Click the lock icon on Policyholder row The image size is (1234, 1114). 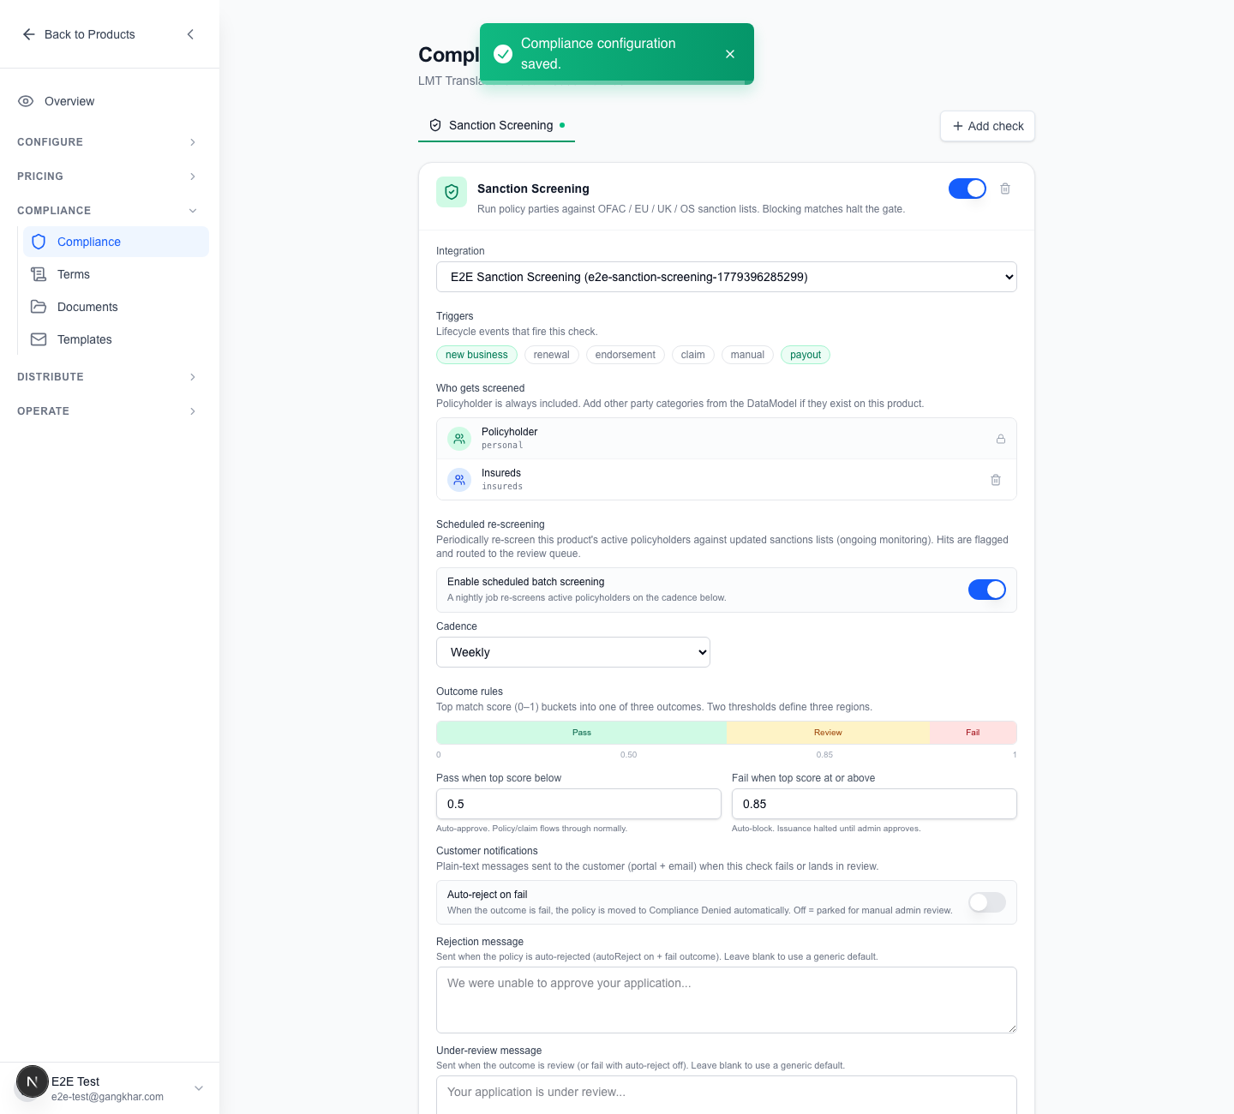[x=1000, y=439]
